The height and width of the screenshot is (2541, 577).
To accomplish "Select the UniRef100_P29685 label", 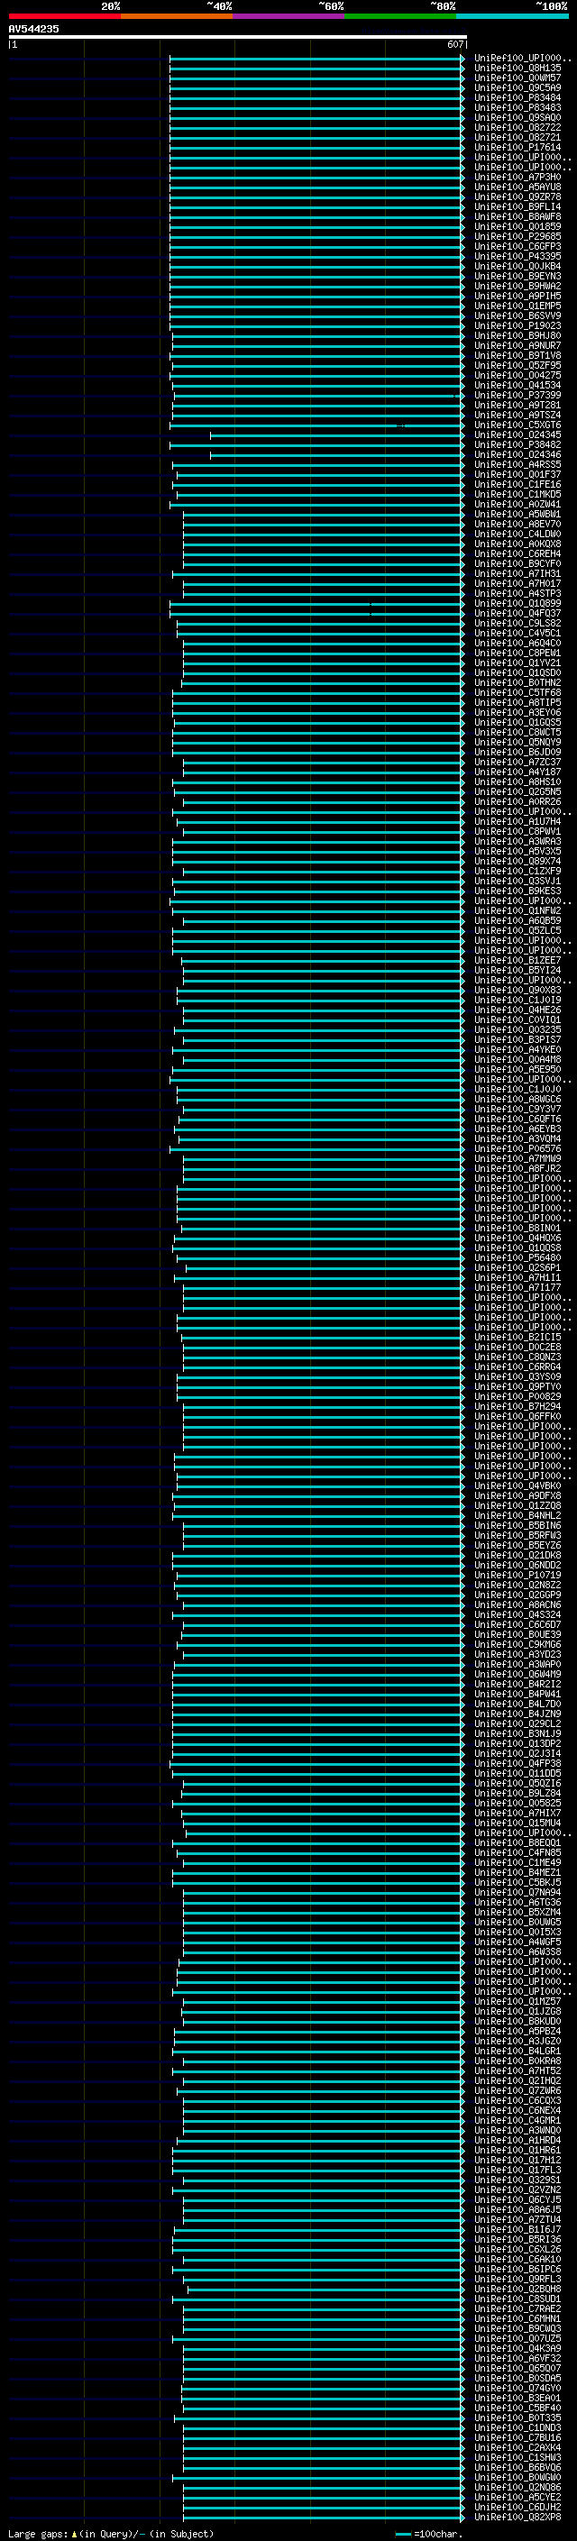I will click(517, 236).
